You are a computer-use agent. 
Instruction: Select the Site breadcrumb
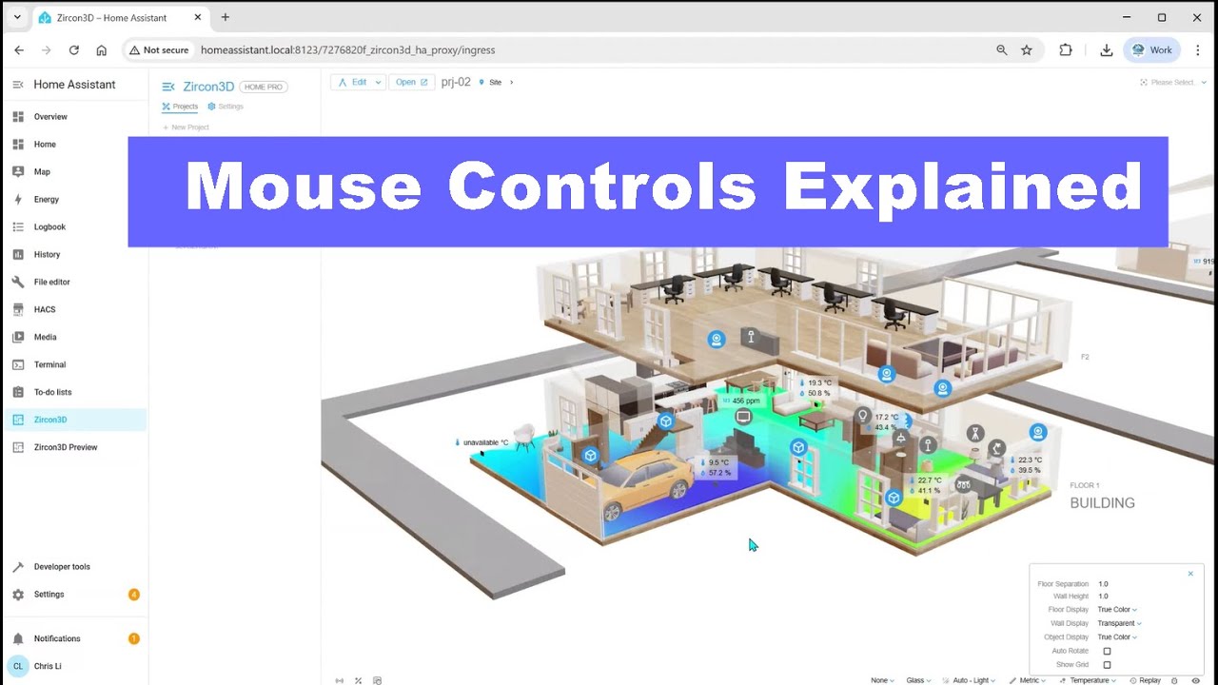coord(491,83)
